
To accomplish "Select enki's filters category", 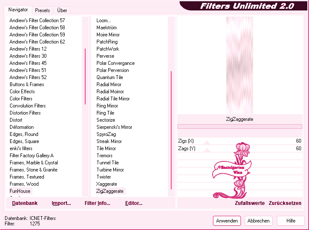I will tap(21, 148).
